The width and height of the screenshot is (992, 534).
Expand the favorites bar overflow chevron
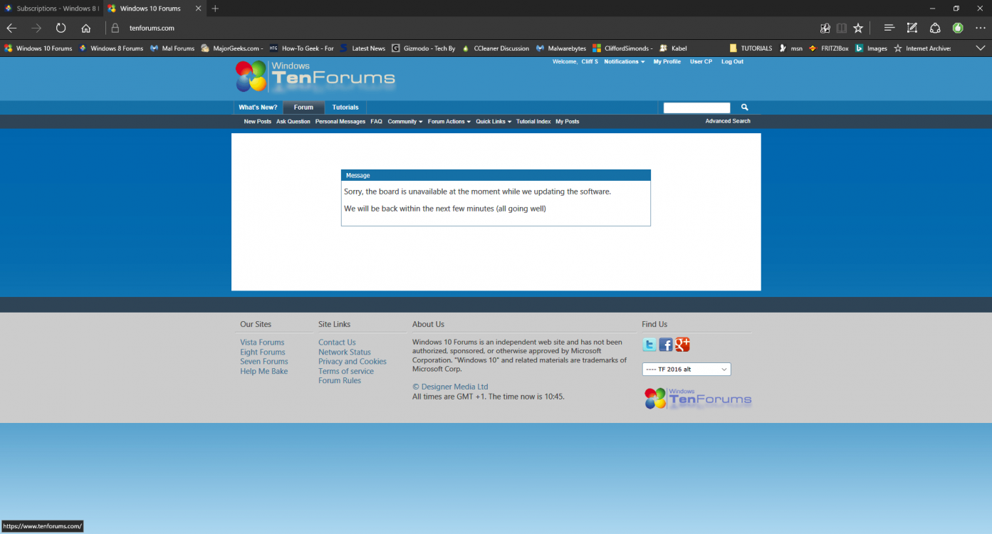981,48
